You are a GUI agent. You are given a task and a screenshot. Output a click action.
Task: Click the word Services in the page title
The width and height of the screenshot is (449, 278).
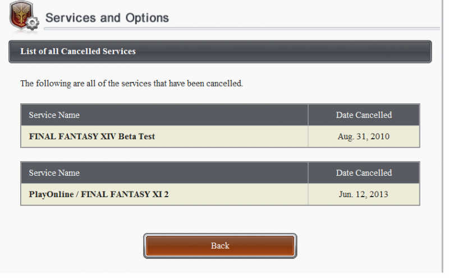[71, 18]
